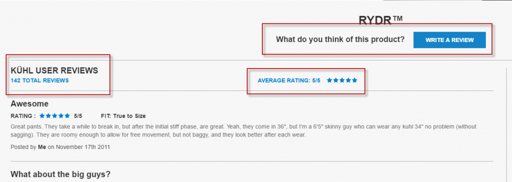Select fourth star in average rating
This screenshot has height=182, width=512.
348,80
